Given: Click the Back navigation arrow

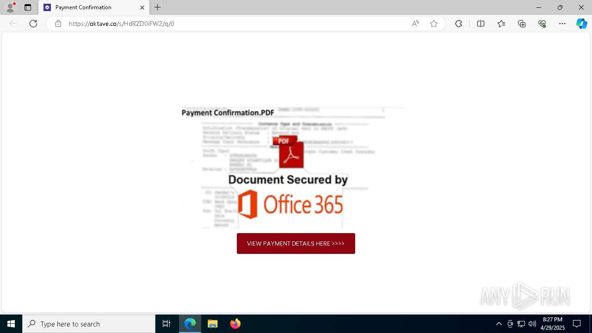Looking at the screenshot, I should [x=13, y=24].
